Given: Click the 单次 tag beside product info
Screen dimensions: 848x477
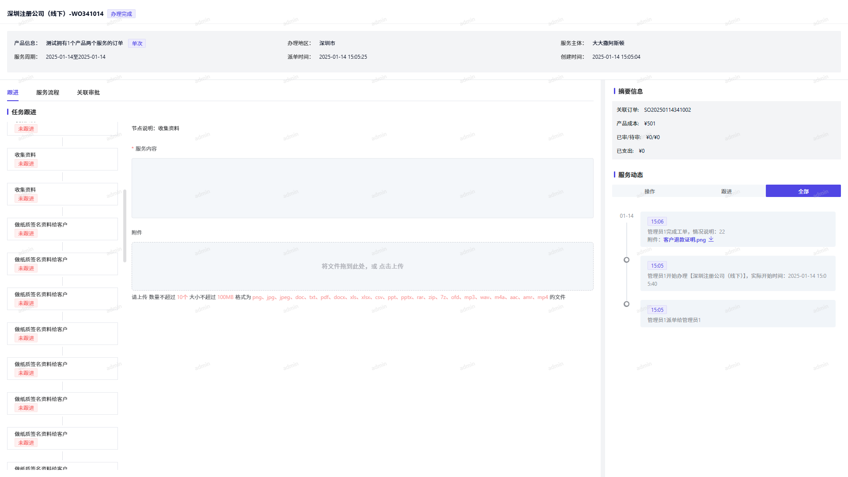Looking at the screenshot, I should point(136,43).
